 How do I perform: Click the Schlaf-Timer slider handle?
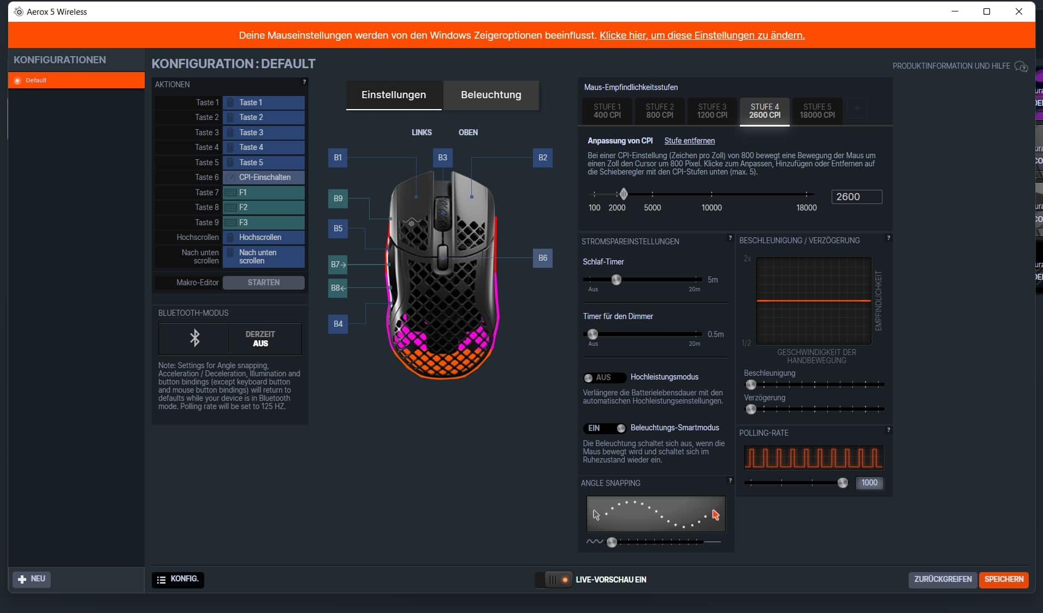coord(617,280)
